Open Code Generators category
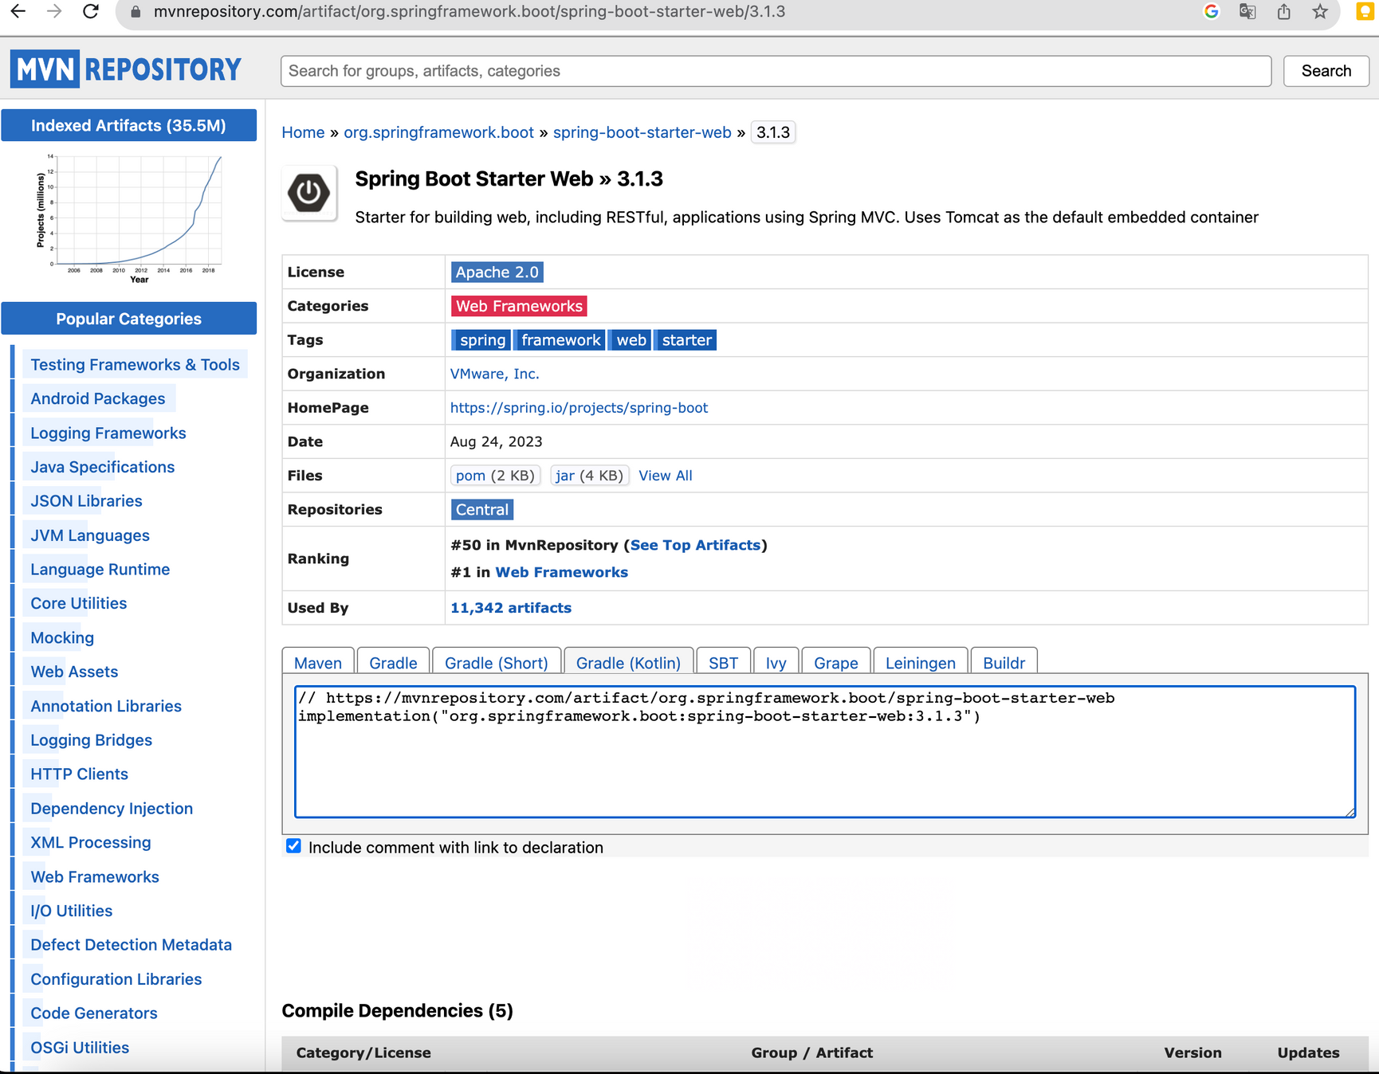 click(94, 1013)
